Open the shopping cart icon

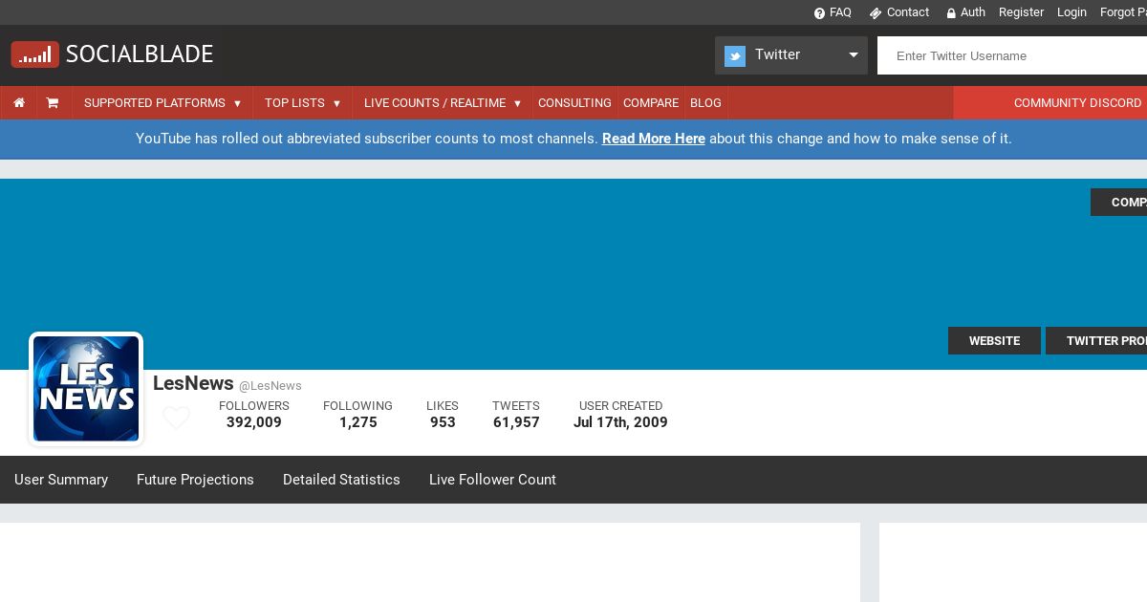coord(53,103)
